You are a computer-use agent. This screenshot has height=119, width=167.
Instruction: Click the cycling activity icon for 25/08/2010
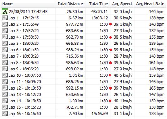click(x=5, y=11)
